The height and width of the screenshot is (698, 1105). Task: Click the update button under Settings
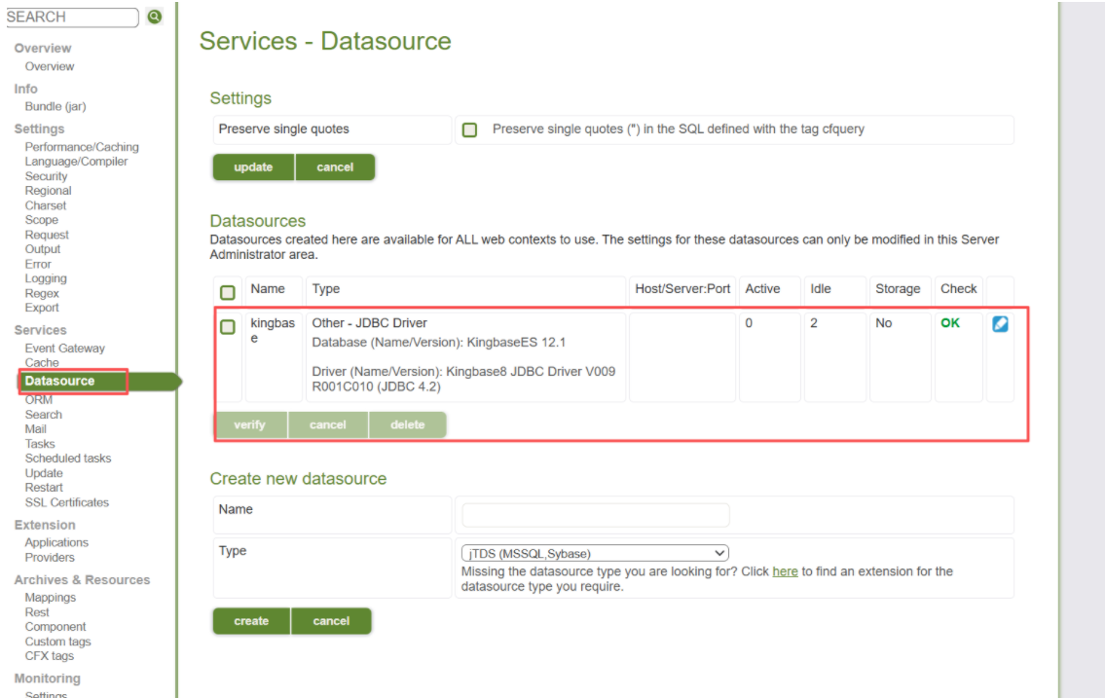[253, 167]
